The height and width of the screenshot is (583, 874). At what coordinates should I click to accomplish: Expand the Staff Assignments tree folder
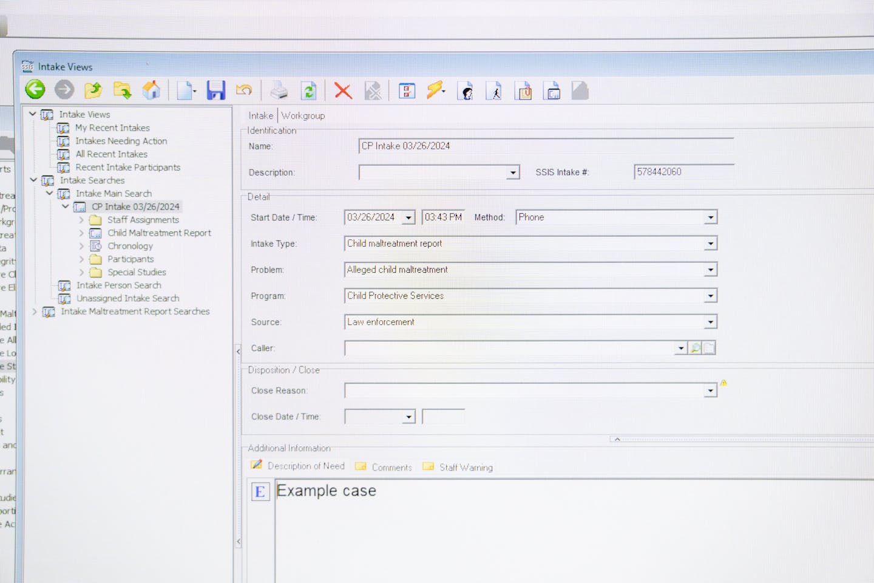(x=81, y=220)
